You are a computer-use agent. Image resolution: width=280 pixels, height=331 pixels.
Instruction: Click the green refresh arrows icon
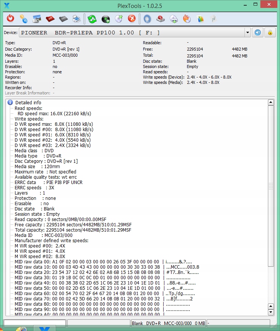92,18
